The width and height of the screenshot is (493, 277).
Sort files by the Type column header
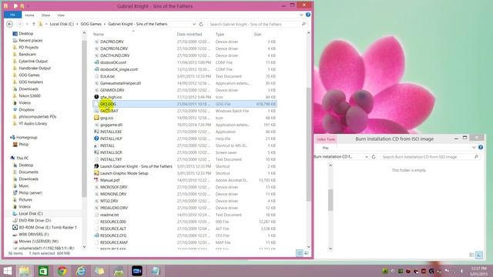click(220, 34)
